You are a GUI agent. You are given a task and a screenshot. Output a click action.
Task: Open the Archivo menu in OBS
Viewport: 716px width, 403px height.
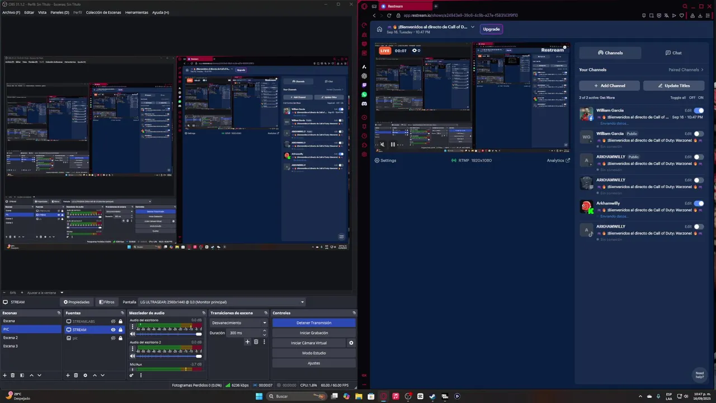coord(11,12)
